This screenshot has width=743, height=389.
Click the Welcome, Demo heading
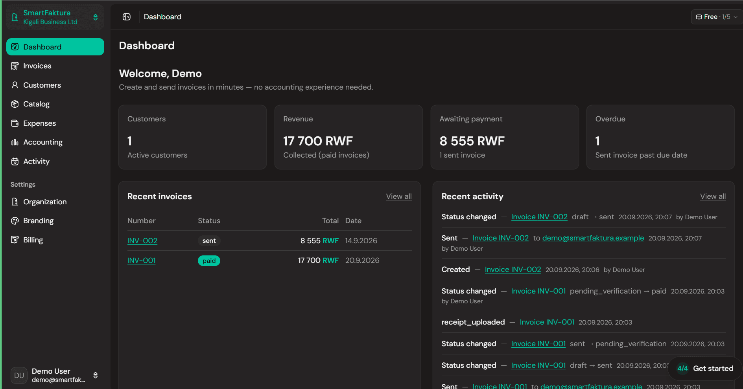[x=160, y=73]
